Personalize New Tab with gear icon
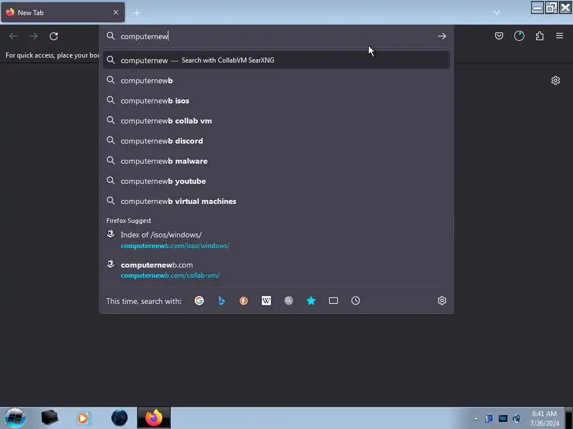 point(556,80)
